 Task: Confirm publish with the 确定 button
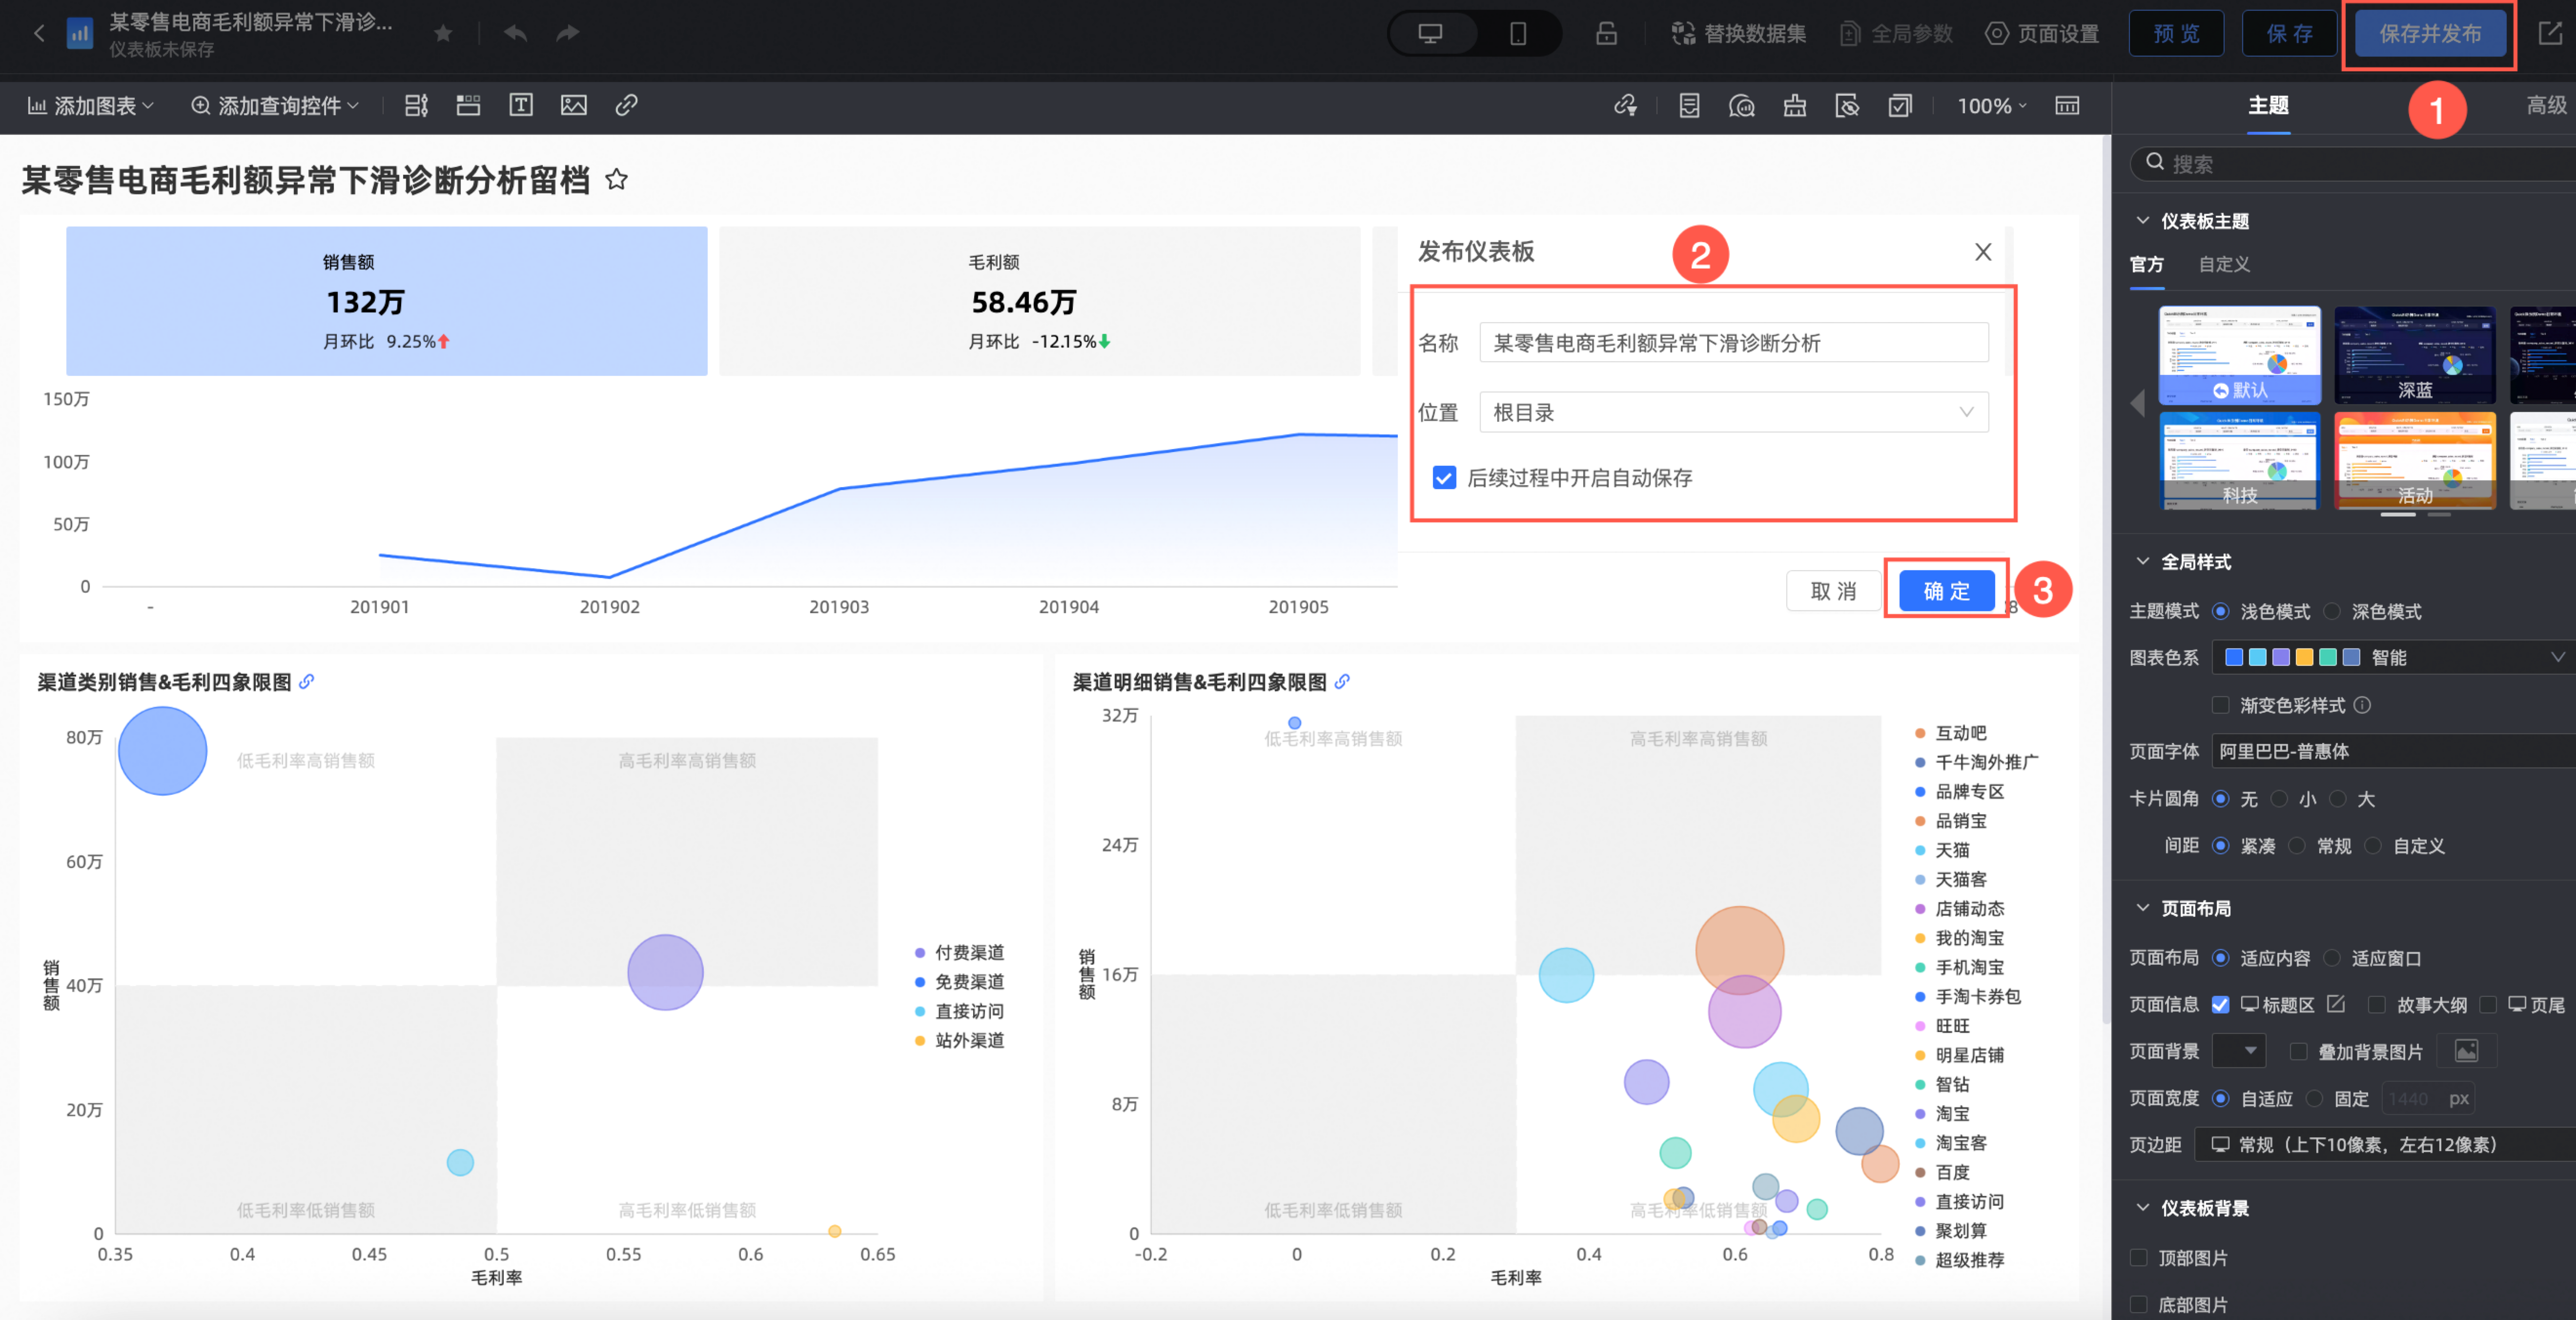pos(1946,591)
